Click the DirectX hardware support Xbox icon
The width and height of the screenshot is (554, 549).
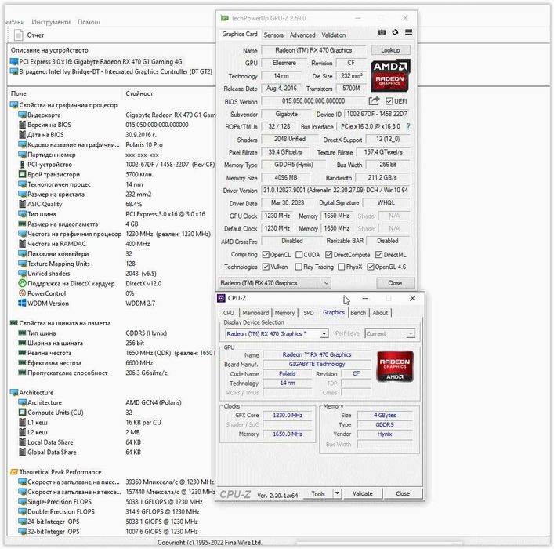pyautogui.click(x=22, y=283)
